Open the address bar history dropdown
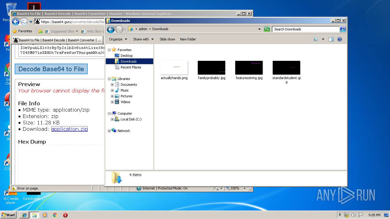 259,29
